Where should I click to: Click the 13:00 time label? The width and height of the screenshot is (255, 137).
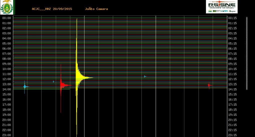click(x=7, y=84)
